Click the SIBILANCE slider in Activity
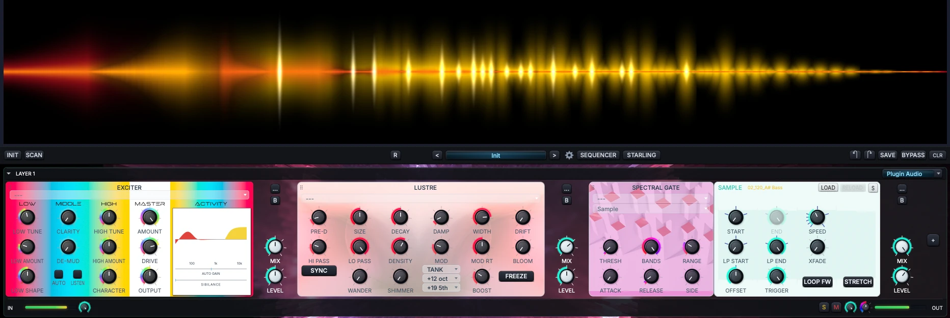 point(211,280)
